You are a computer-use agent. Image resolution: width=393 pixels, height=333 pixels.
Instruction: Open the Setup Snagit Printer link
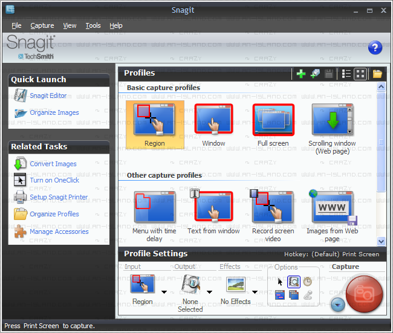pyautogui.click(x=59, y=197)
